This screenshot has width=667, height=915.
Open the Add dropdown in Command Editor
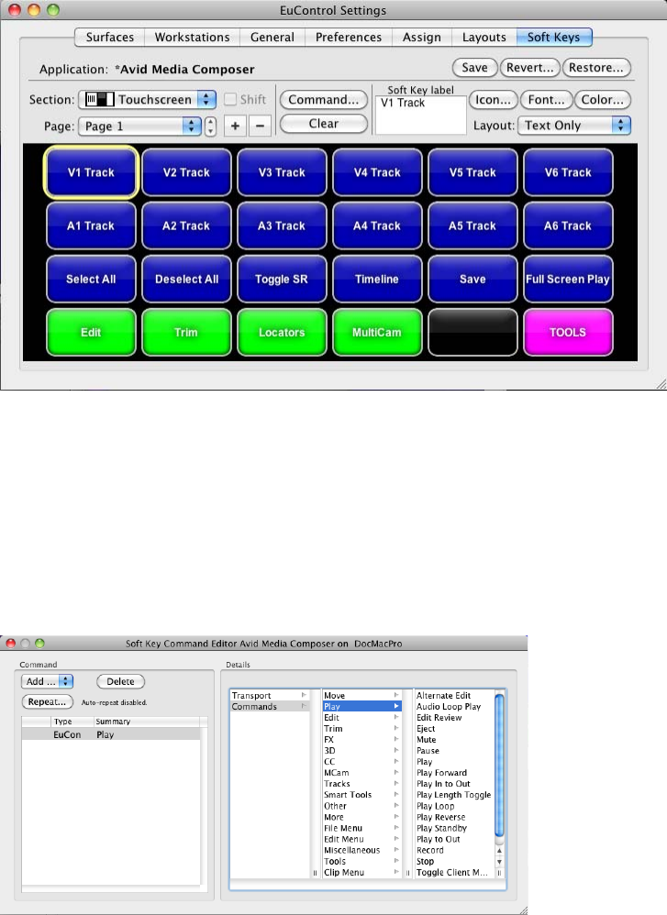point(48,681)
